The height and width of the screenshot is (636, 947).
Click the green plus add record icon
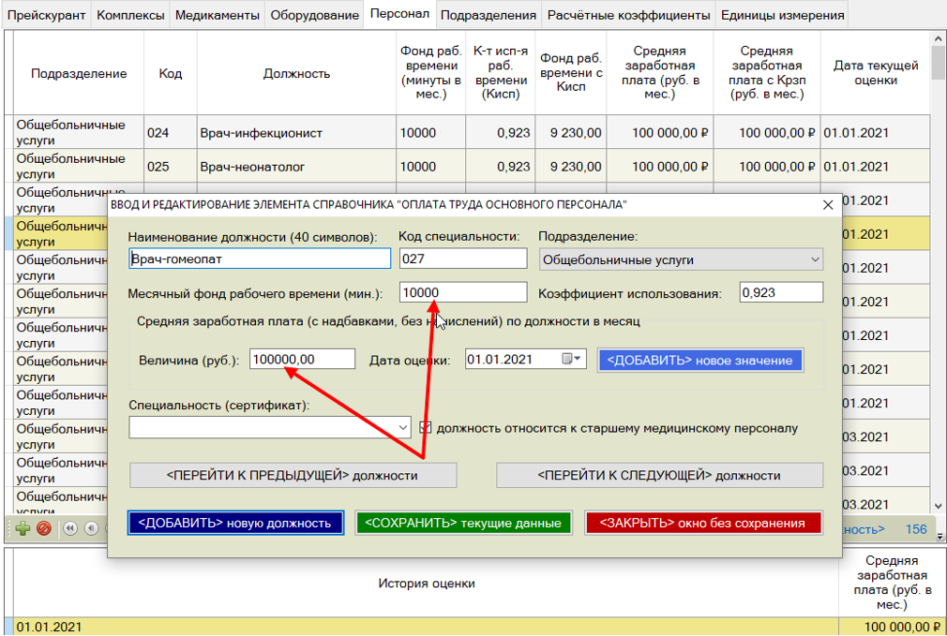coord(23,529)
